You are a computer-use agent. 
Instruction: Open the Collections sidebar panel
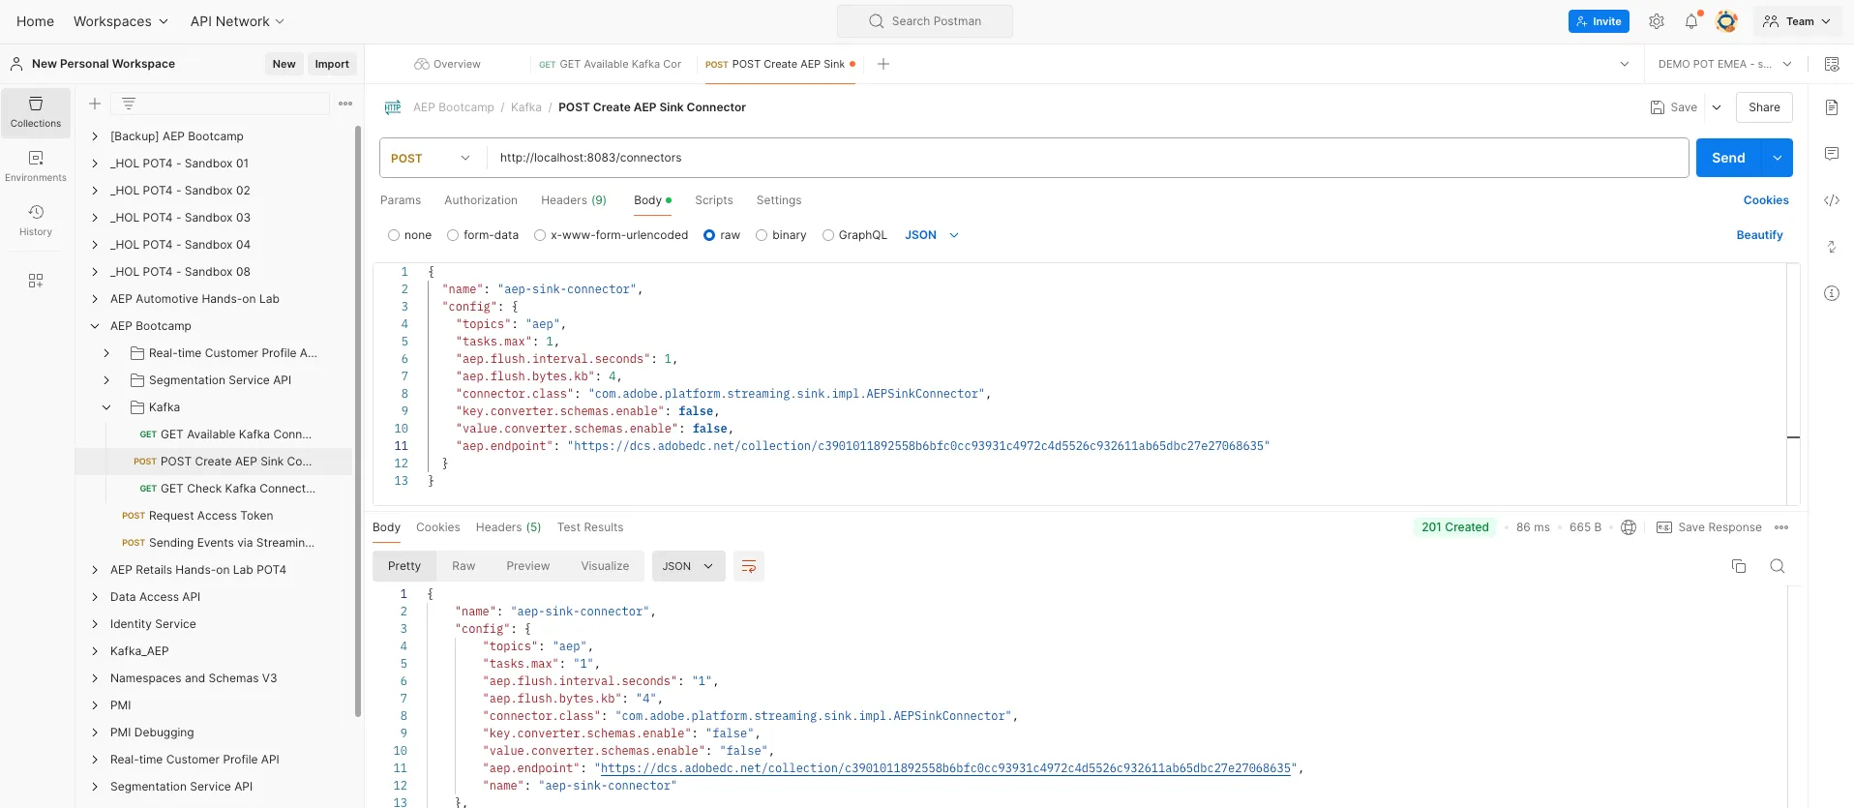[36, 112]
